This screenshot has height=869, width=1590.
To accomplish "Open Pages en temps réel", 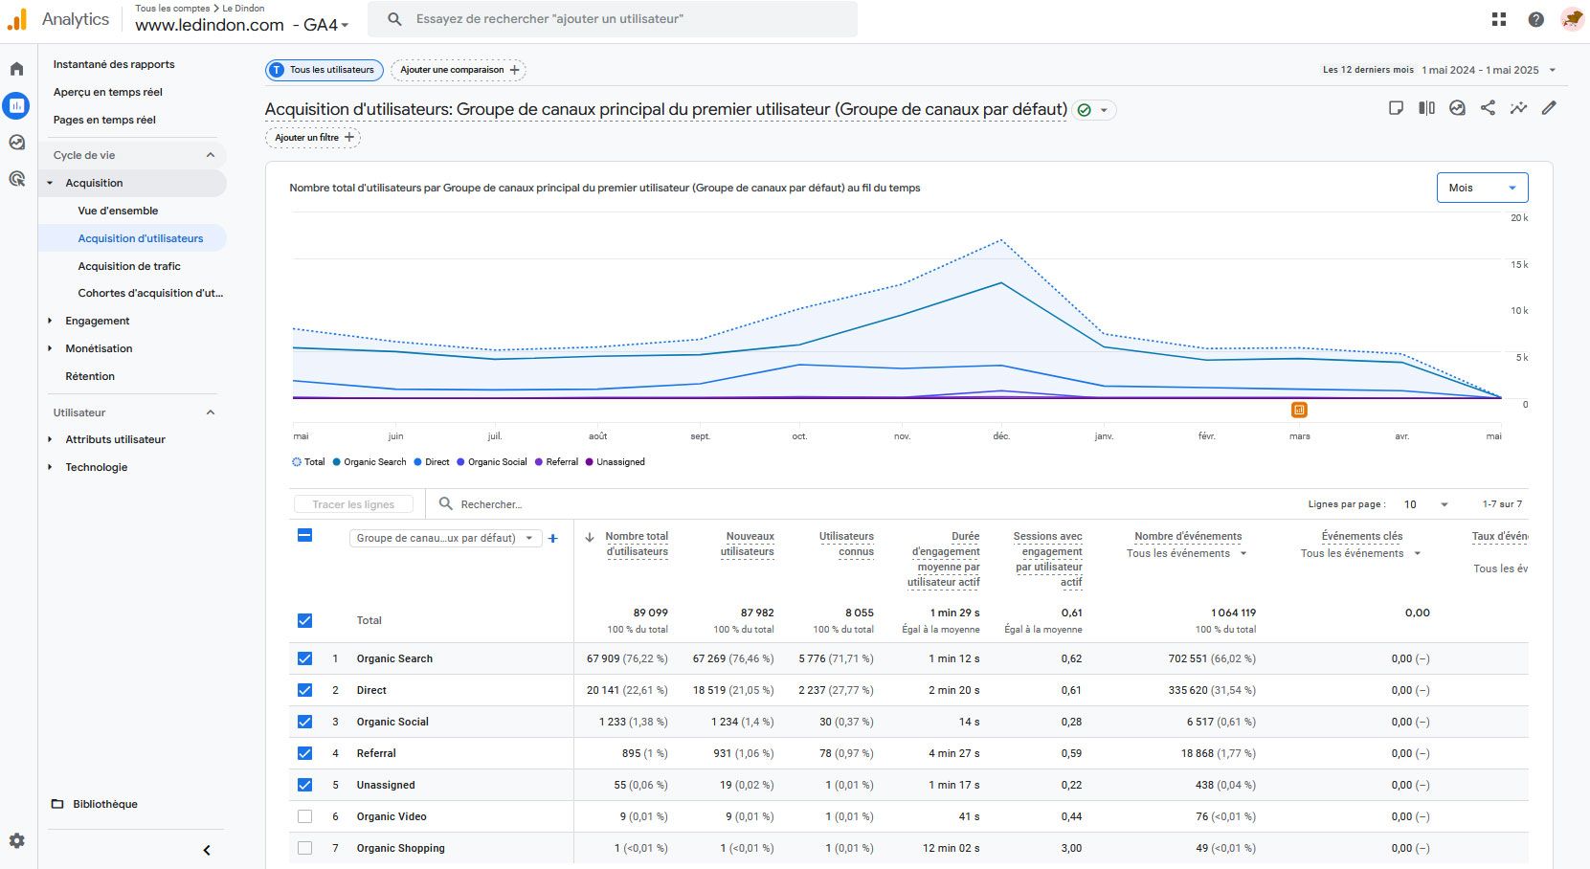I will coord(104,120).
